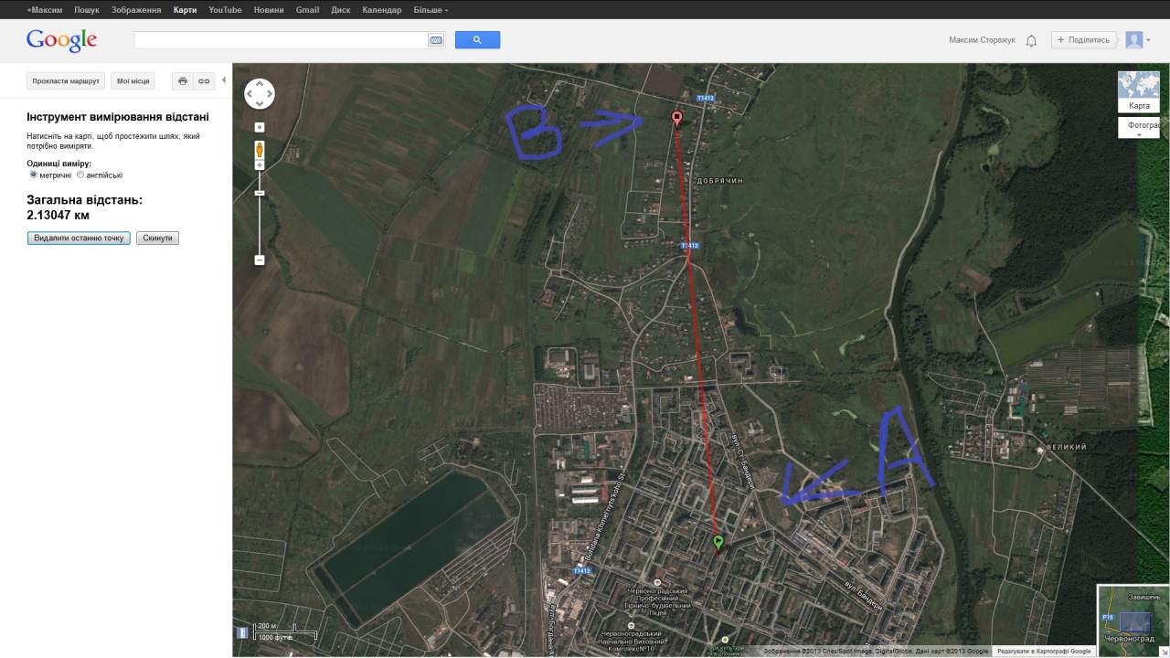The height and width of the screenshot is (658, 1170).
Task: Click the Прокласти маршрут button
Action: pyautogui.click(x=66, y=81)
